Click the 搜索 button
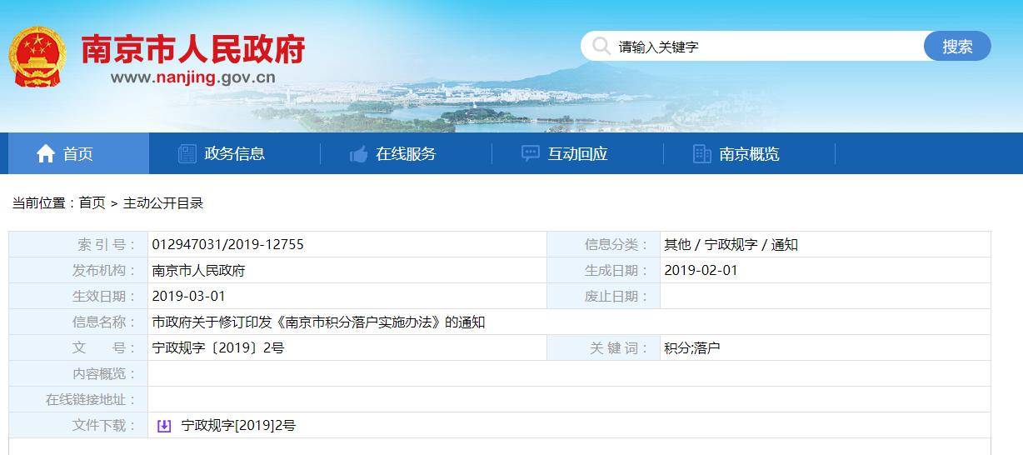This screenshot has width=1023, height=455. 957,47
